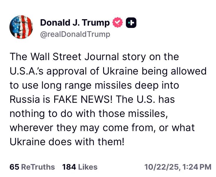View the 65 ReTruths list
216x177 pixels.
32,167
